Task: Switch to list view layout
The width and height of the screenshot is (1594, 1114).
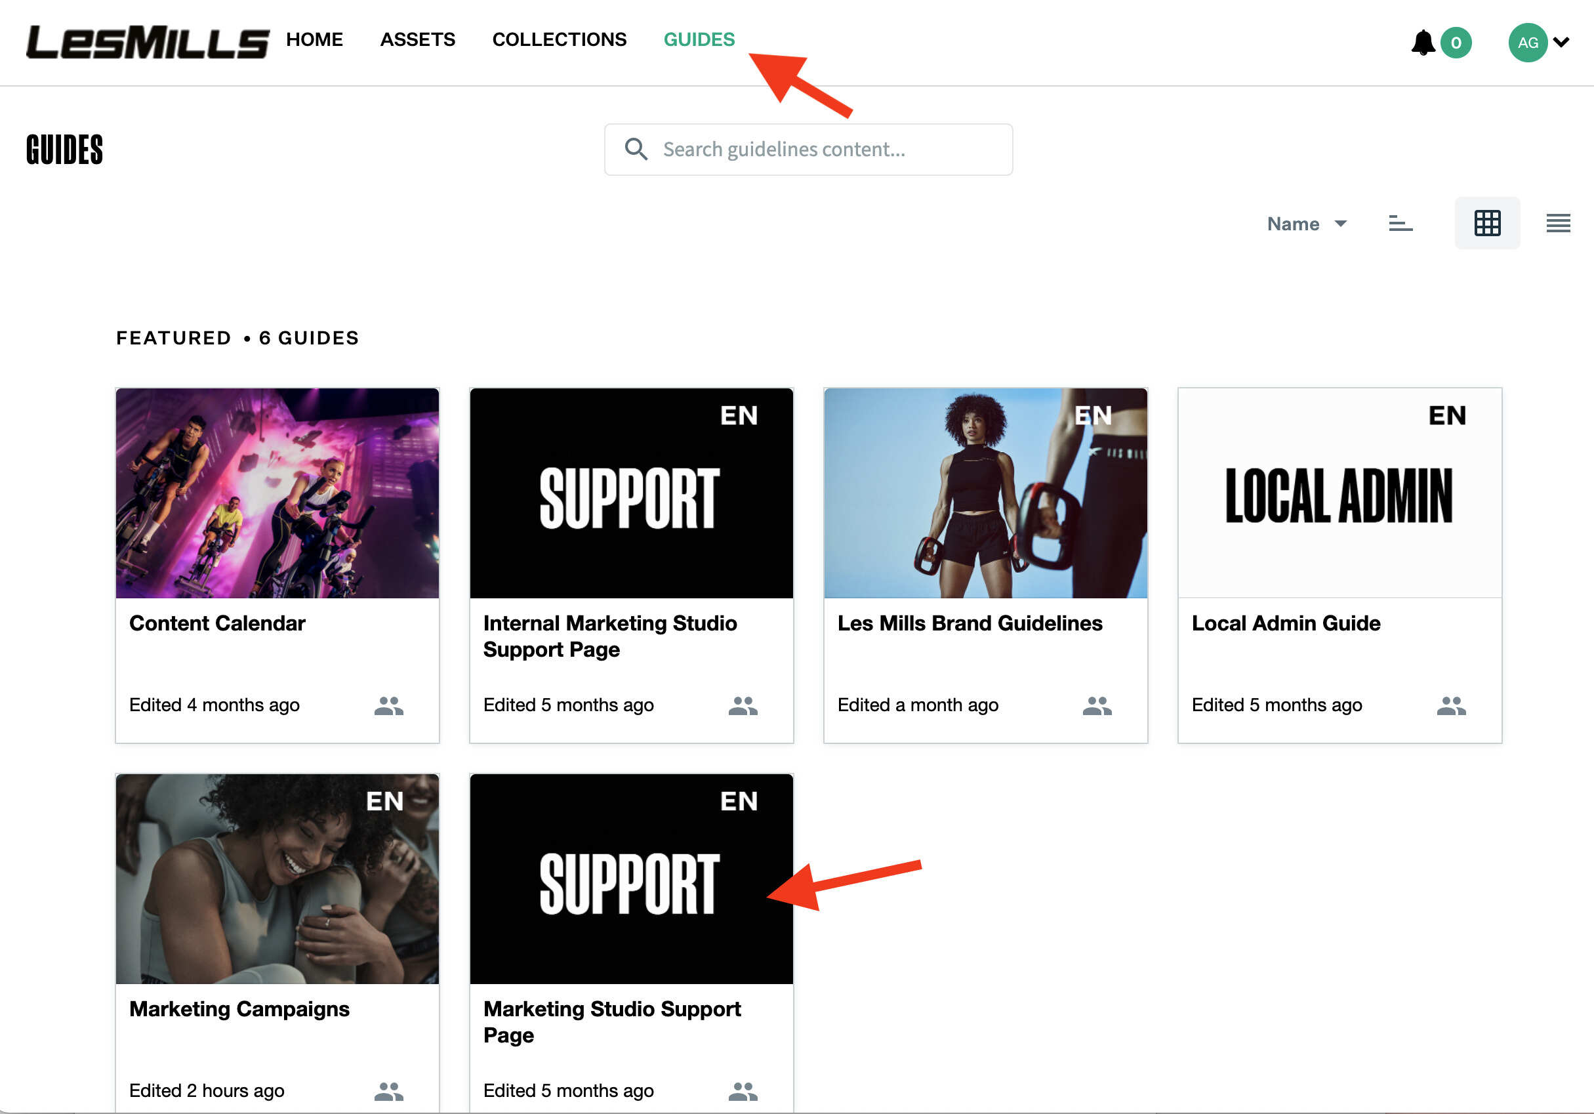Action: point(1557,224)
